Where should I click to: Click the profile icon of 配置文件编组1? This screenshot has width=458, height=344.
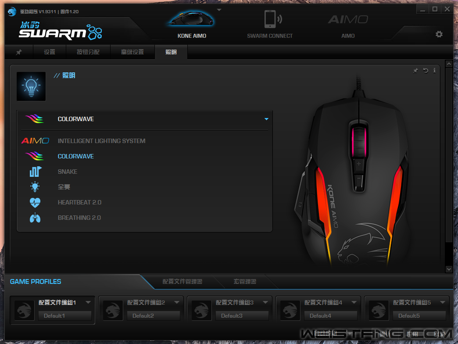pos(25,310)
